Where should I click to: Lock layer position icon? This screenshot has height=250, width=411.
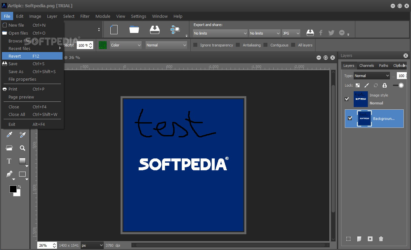click(375, 85)
